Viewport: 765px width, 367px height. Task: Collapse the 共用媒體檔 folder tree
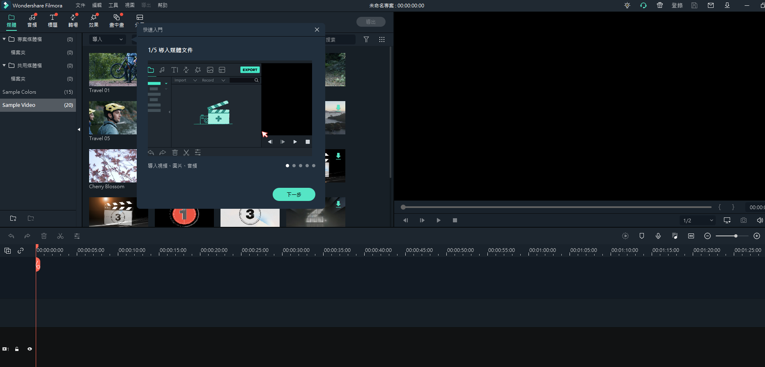tap(4, 65)
